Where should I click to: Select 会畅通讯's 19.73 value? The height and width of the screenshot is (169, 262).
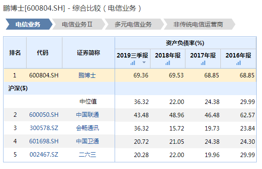click(212, 128)
